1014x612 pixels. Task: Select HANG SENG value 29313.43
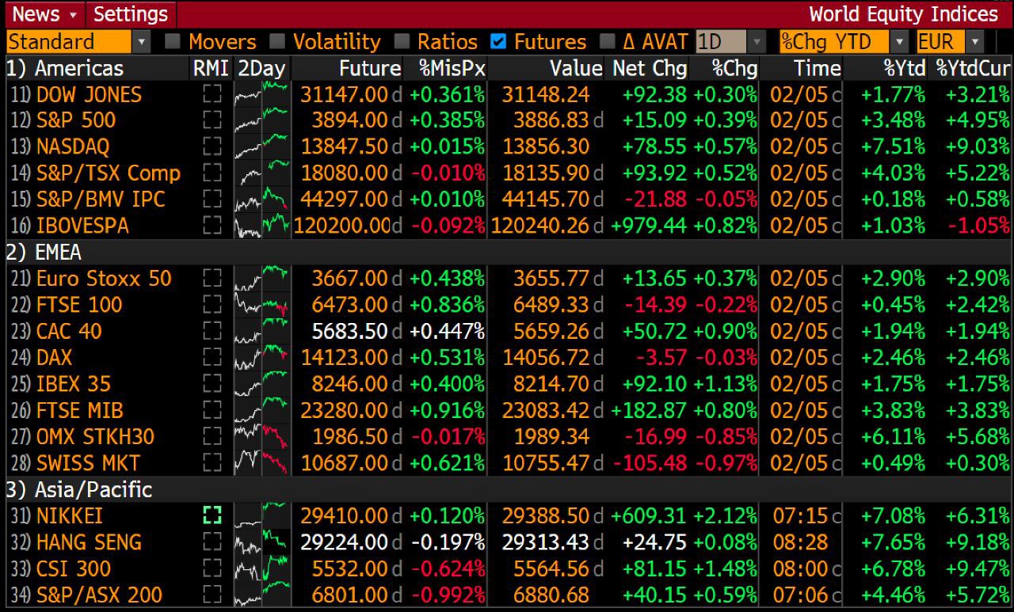tap(547, 542)
